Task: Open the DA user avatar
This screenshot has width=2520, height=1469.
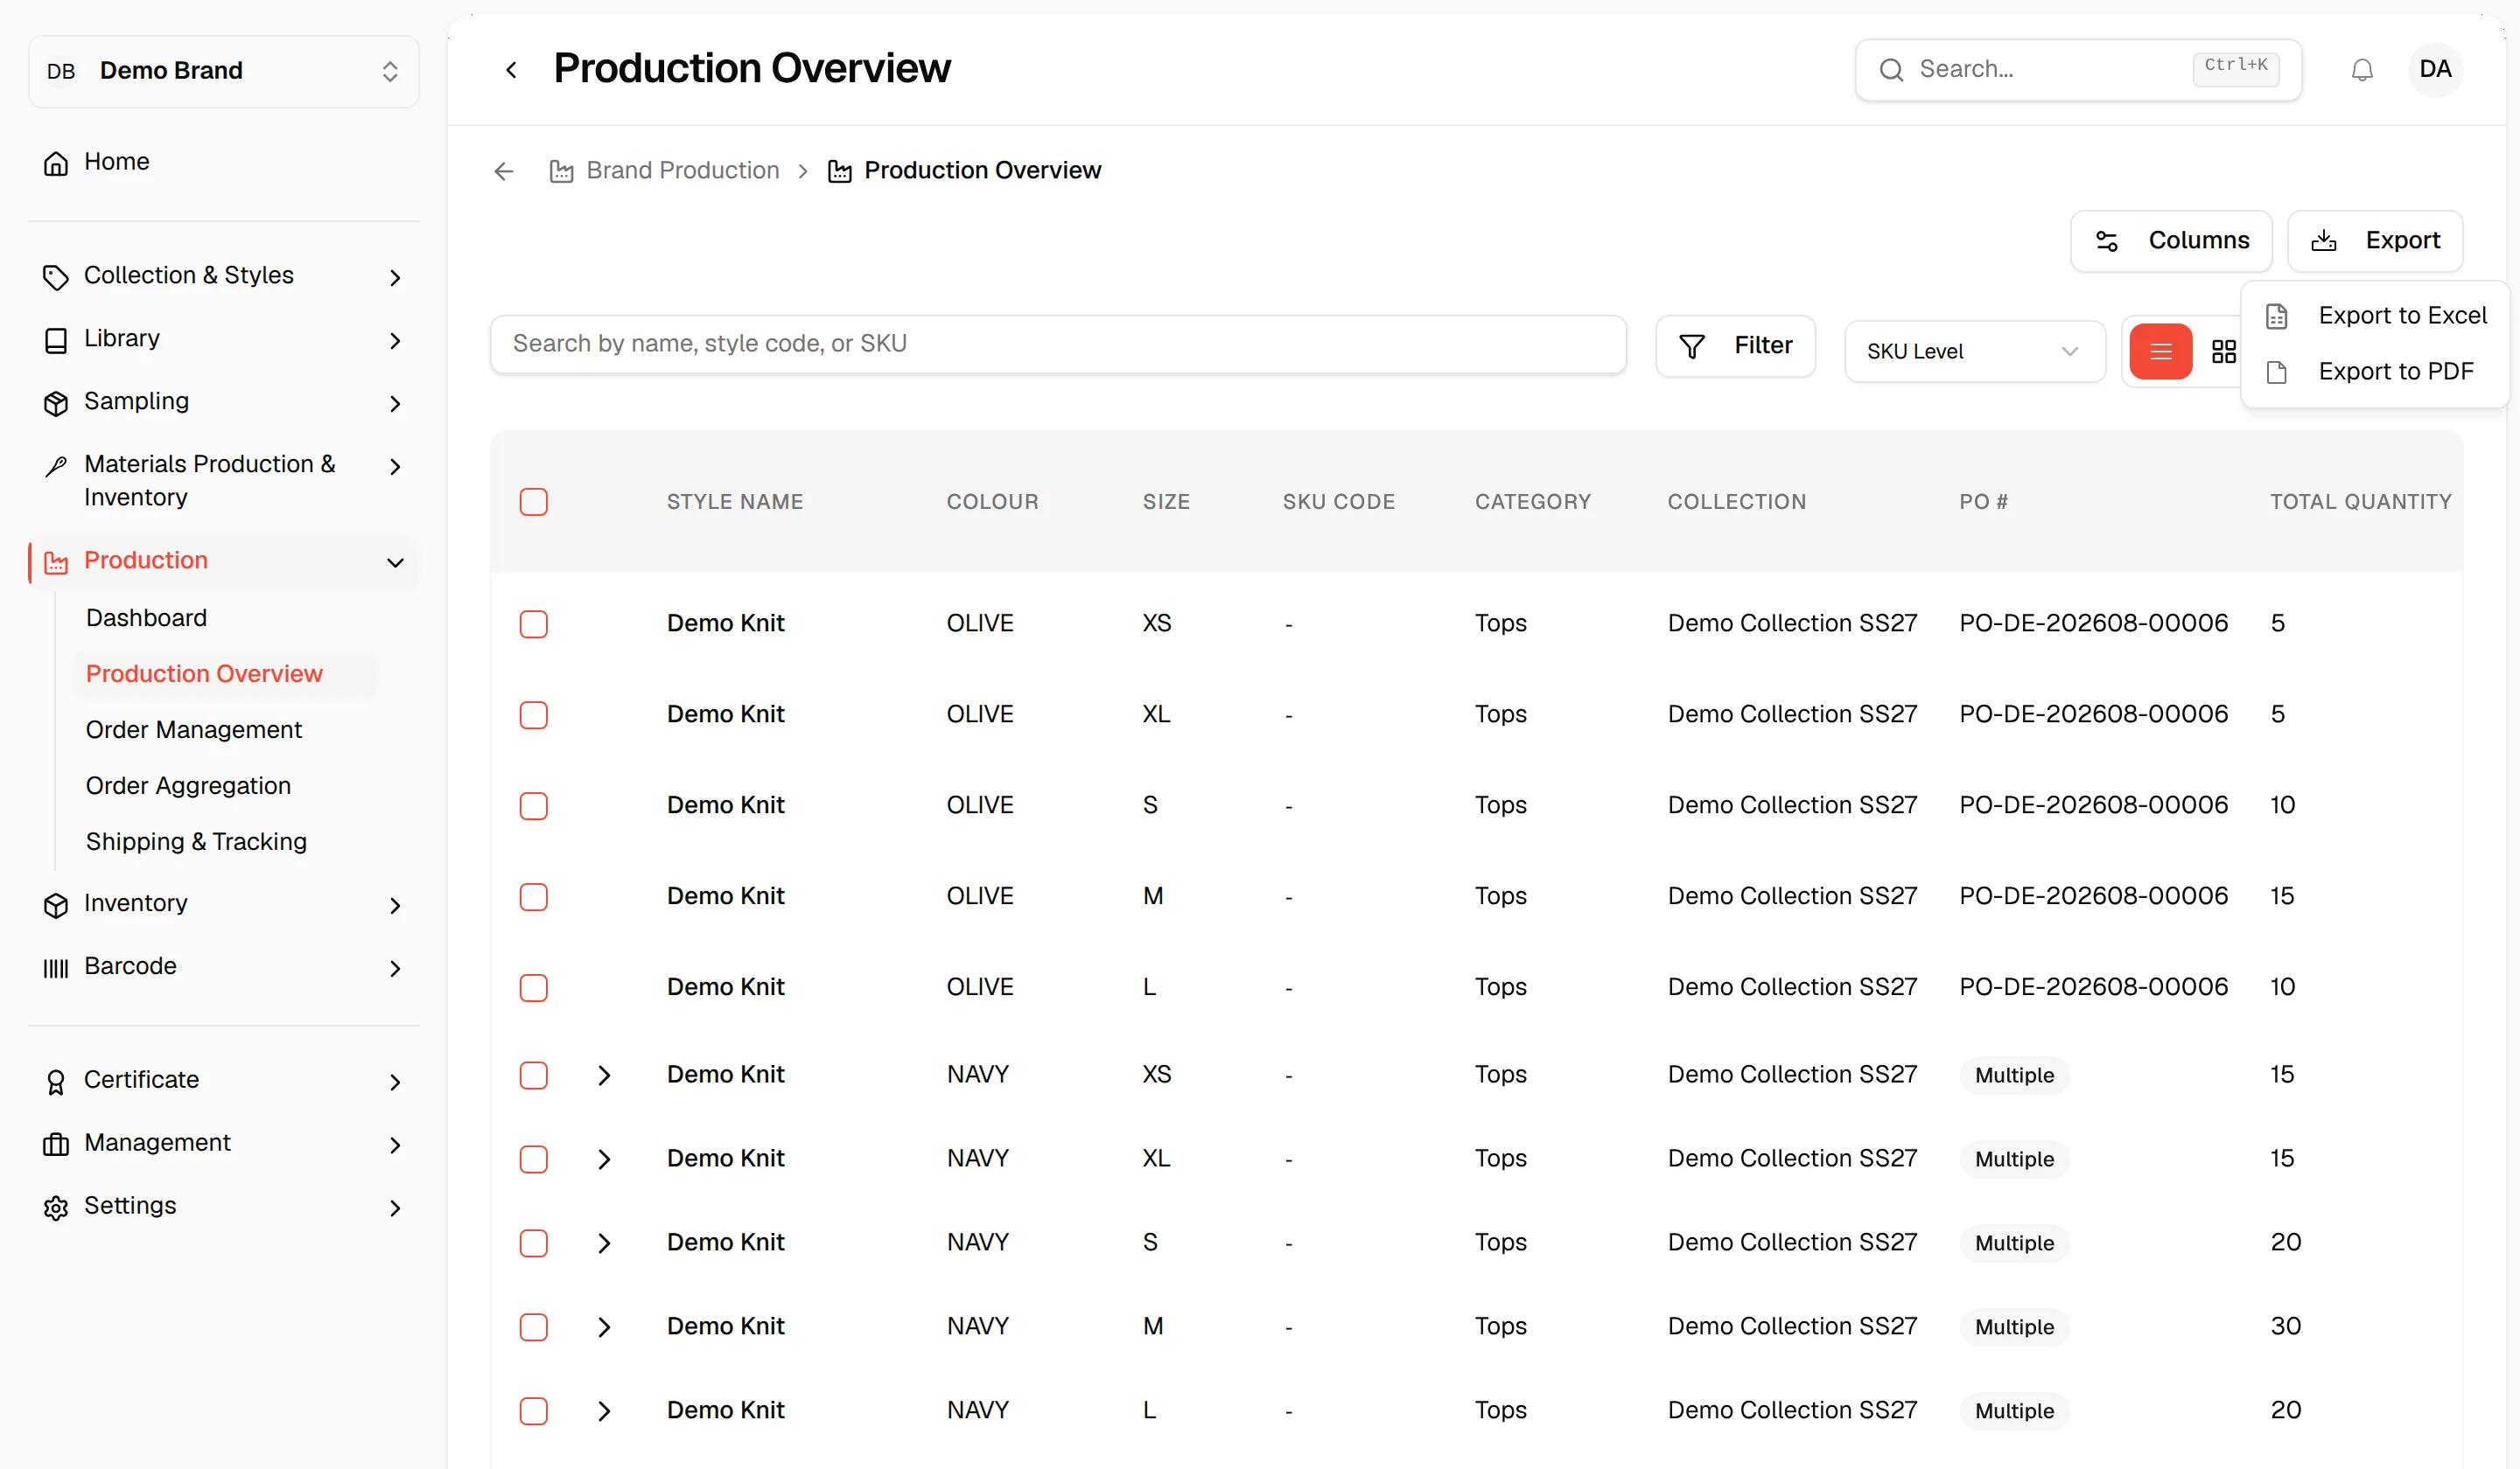Action: pyautogui.click(x=2435, y=69)
